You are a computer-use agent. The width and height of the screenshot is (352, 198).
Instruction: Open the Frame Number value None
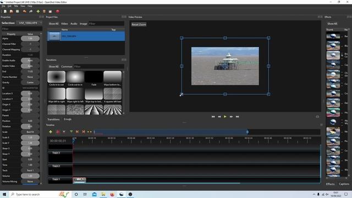[x=30, y=77]
